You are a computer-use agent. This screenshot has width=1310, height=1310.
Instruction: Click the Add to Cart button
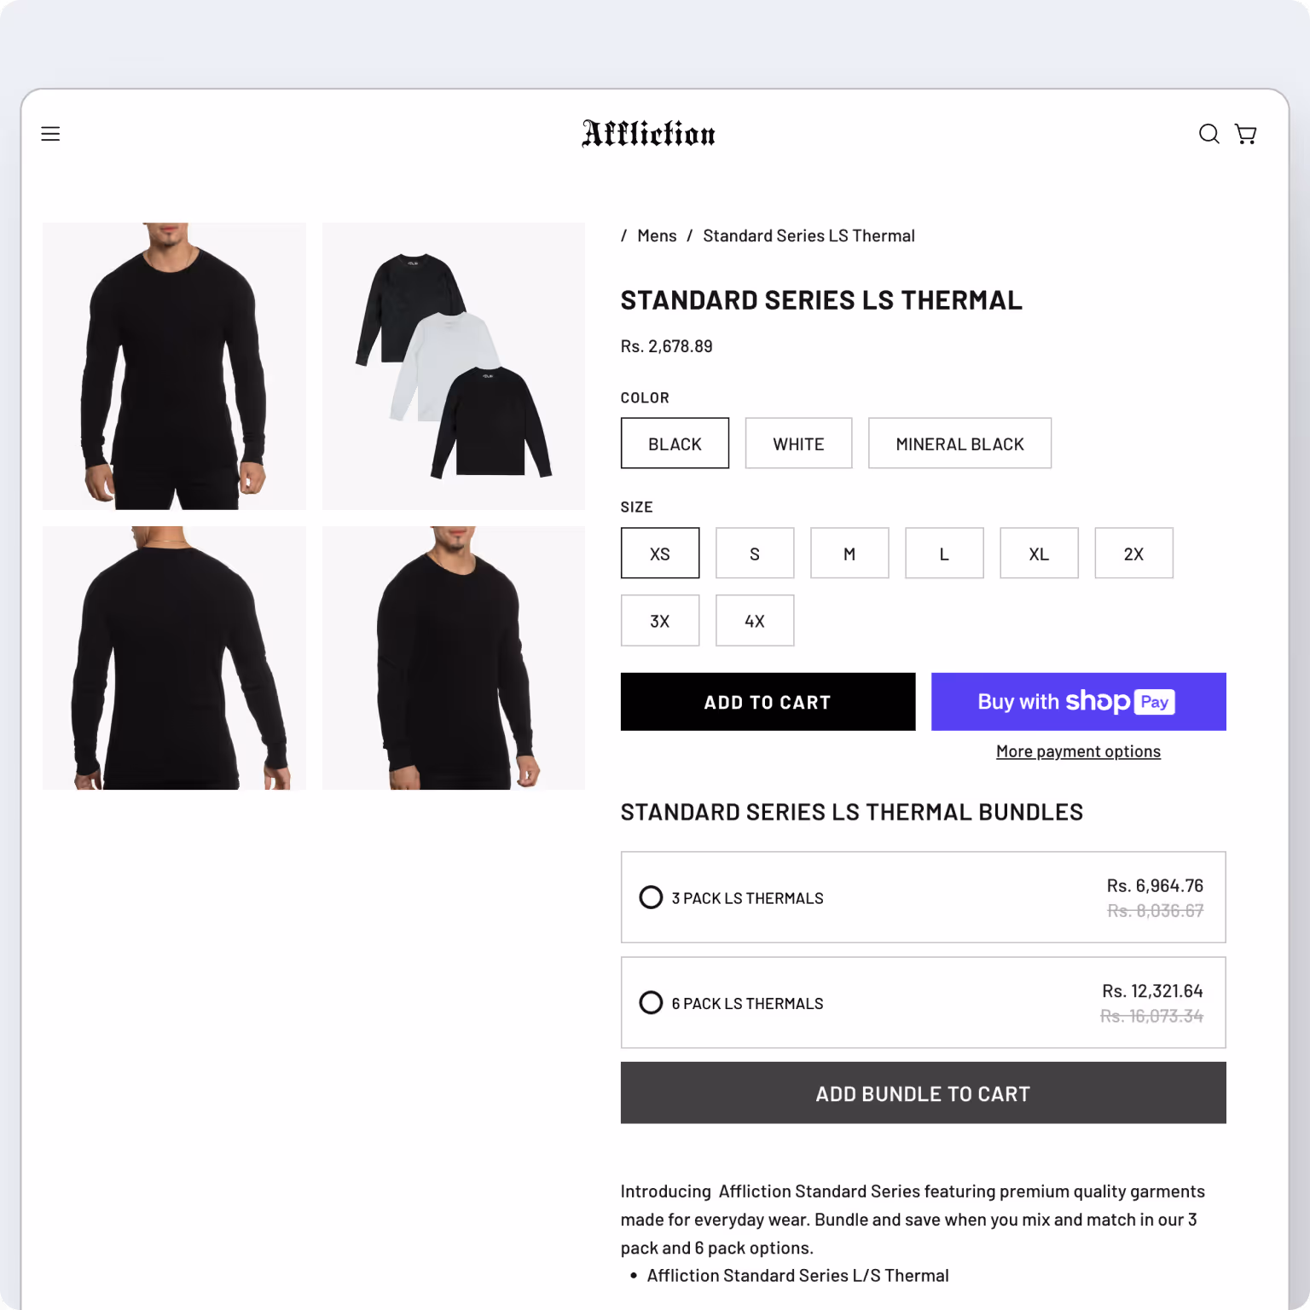768,702
